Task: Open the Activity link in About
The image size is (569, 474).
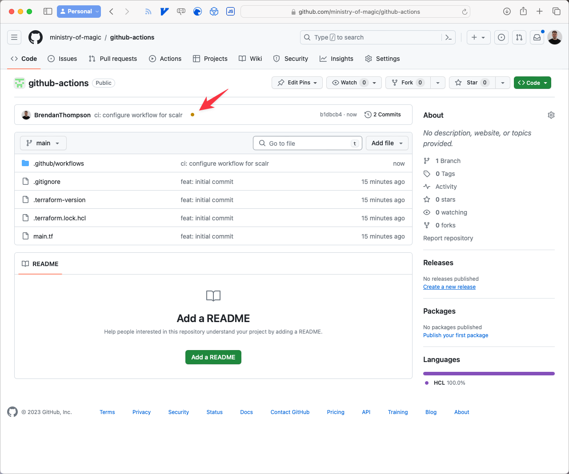Action: (x=446, y=187)
